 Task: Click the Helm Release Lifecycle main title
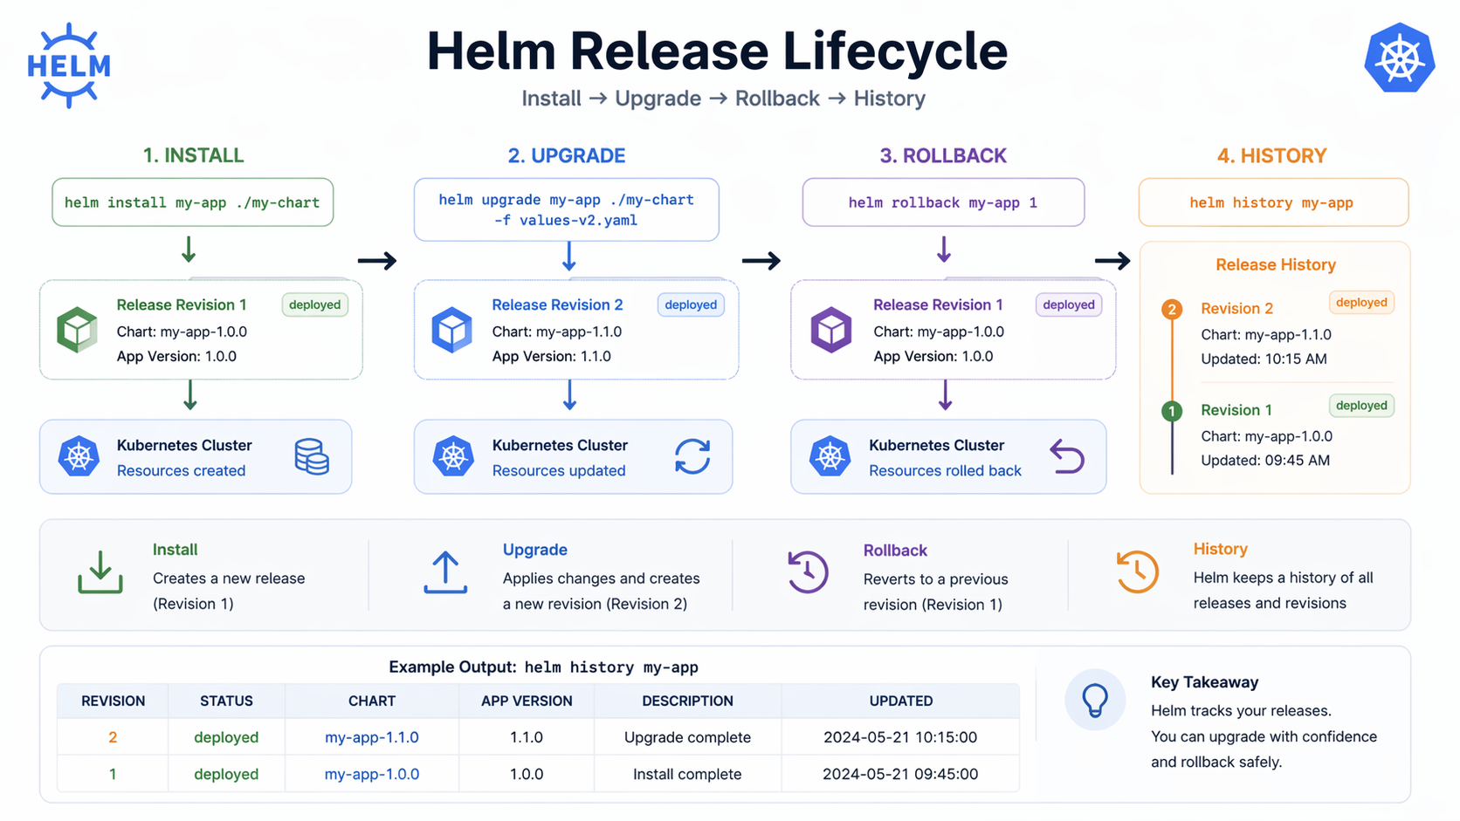click(717, 51)
